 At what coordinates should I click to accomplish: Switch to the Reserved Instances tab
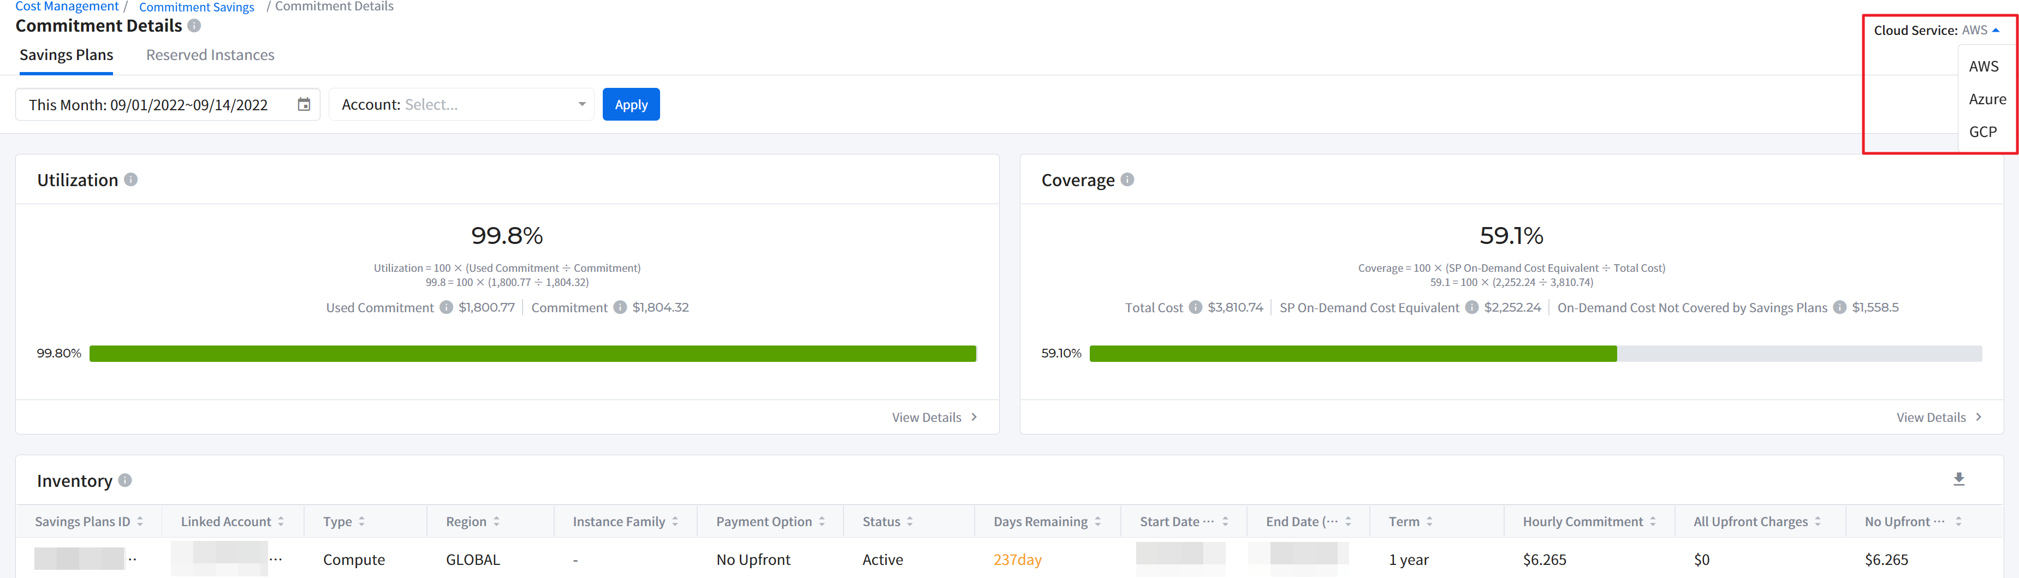click(x=210, y=55)
